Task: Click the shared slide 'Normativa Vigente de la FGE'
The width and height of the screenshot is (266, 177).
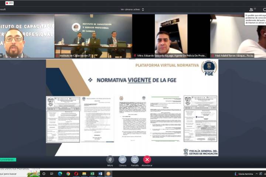Action: click(132, 107)
